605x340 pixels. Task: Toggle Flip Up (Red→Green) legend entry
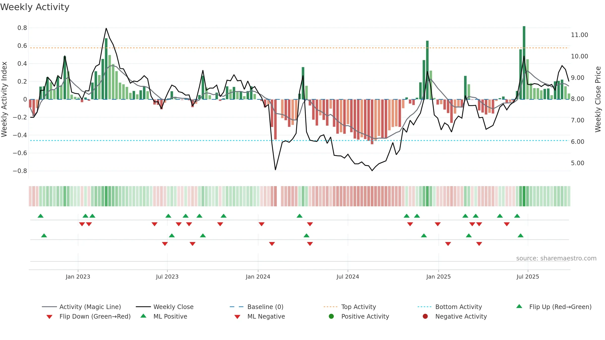554,307
